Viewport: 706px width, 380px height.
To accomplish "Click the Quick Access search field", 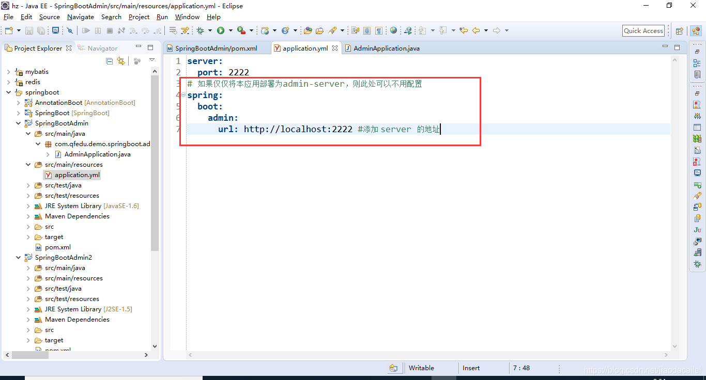I will pos(643,30).
